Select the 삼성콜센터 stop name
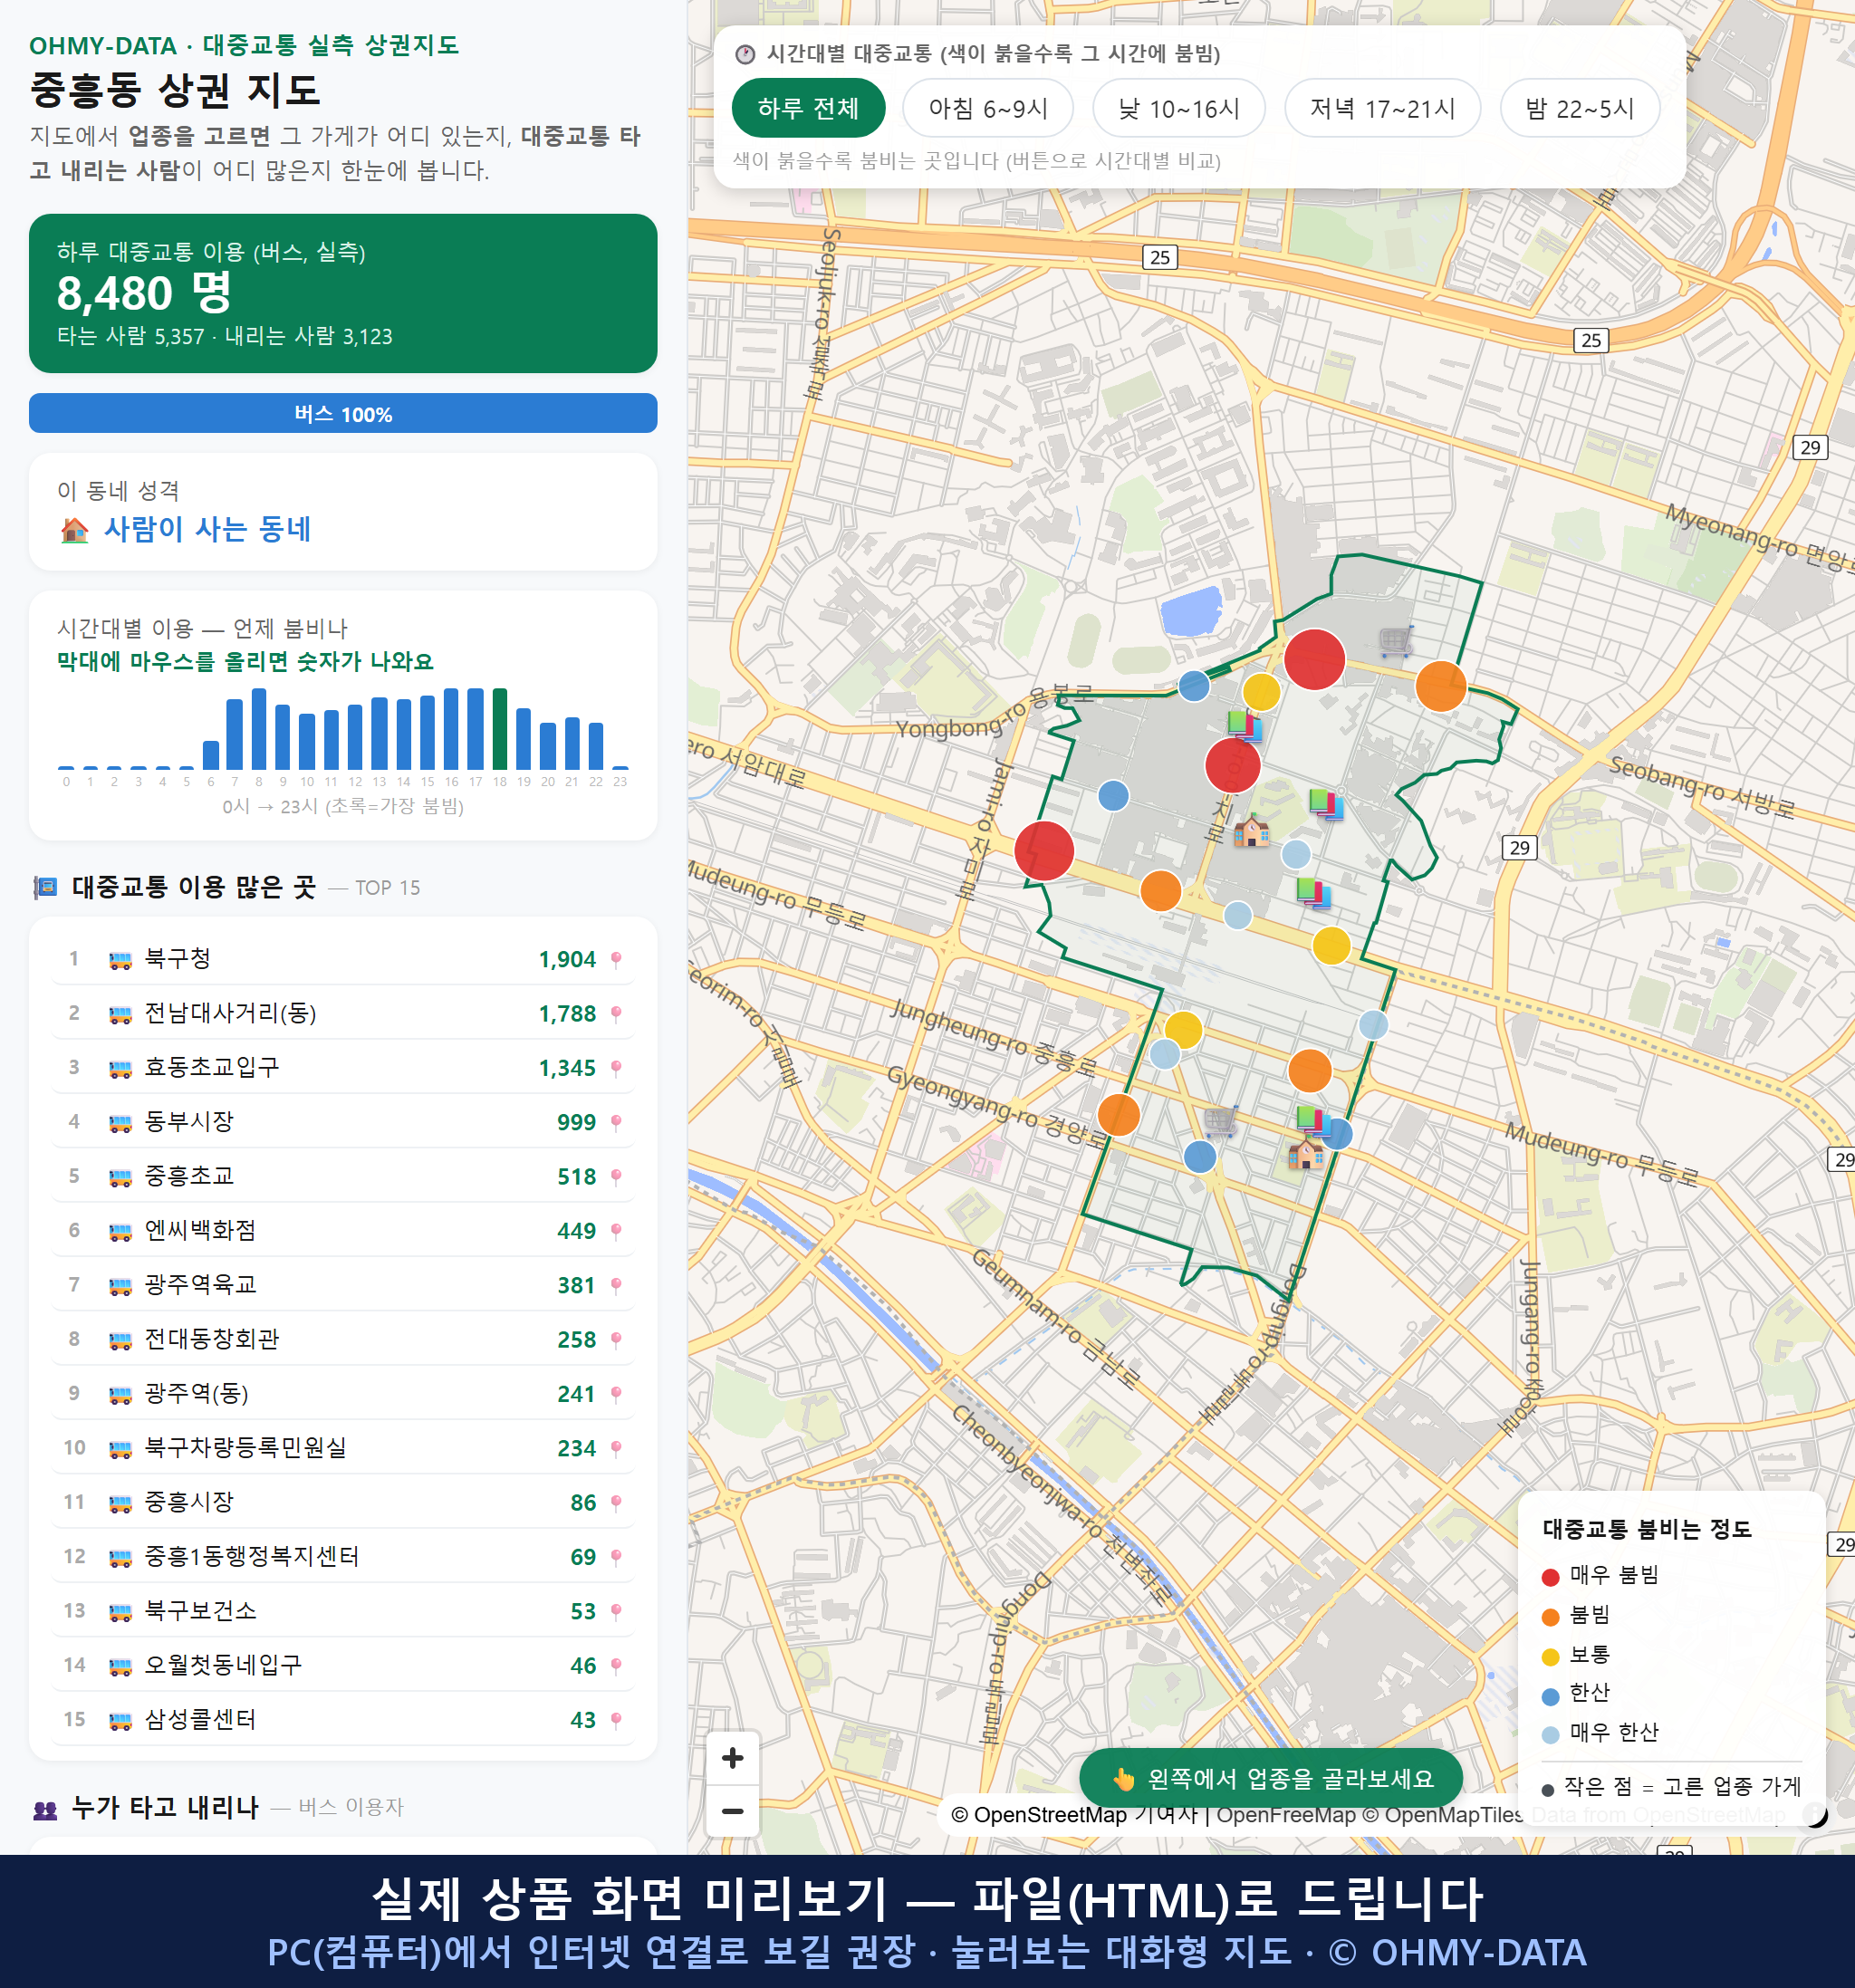 pos(200,1719)
